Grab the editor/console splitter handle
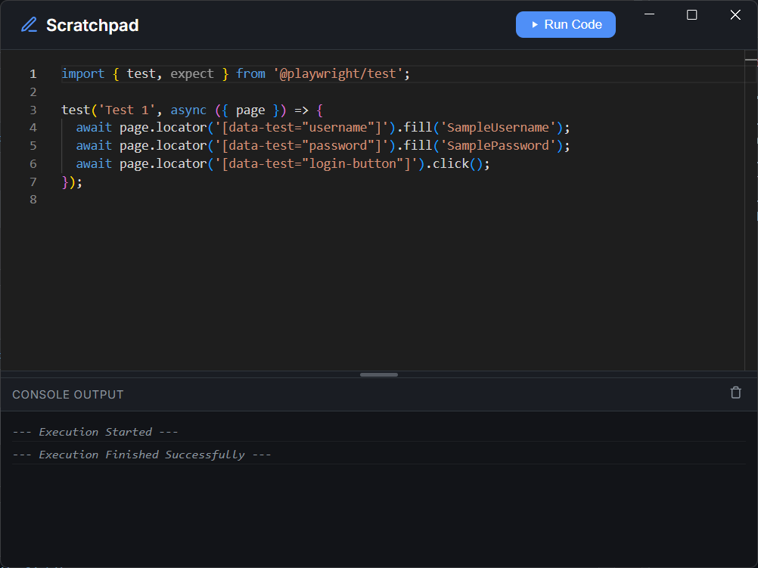Image resolution: width=758 pixels, height=568 pixels. point(379,374)
